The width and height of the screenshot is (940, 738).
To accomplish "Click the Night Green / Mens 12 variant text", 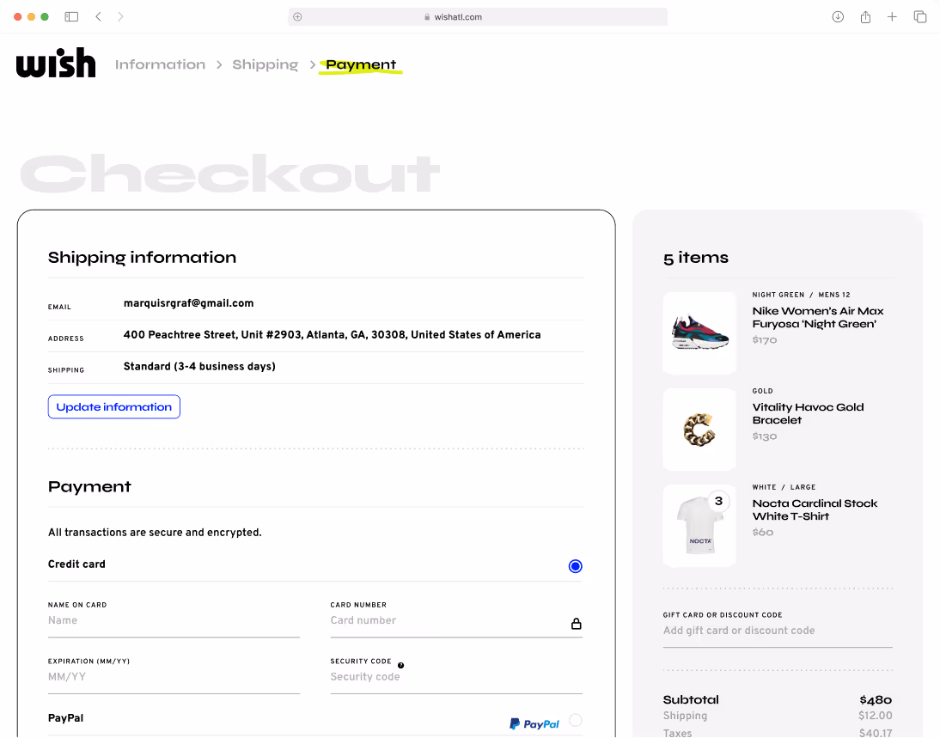I will click(801, 295).
